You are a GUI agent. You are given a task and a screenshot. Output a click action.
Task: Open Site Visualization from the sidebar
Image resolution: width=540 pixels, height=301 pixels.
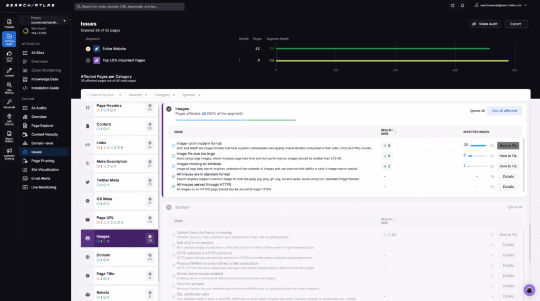coord(45,169)
